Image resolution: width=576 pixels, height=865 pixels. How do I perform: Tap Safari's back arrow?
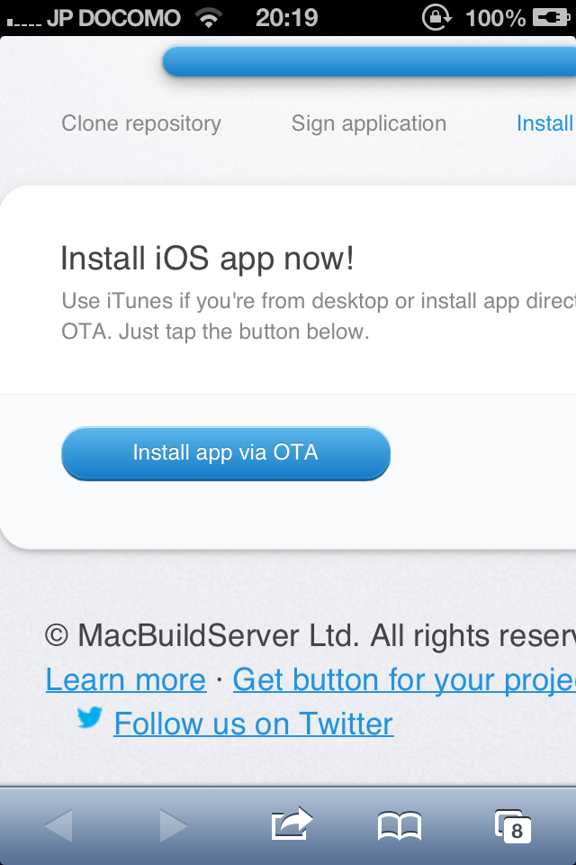58,825
